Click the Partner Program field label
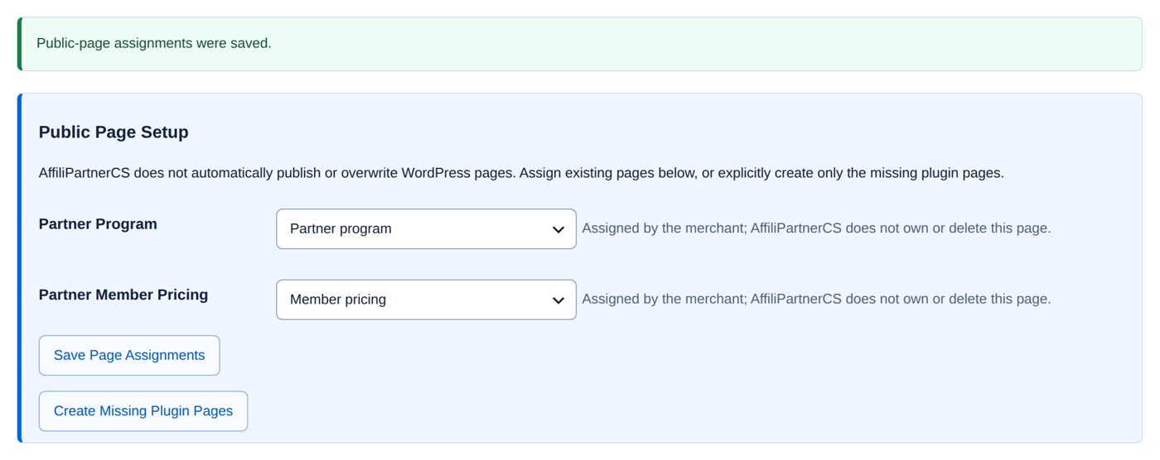The width and height of the screenshot is (1160, 460). [x=98, y=223]
